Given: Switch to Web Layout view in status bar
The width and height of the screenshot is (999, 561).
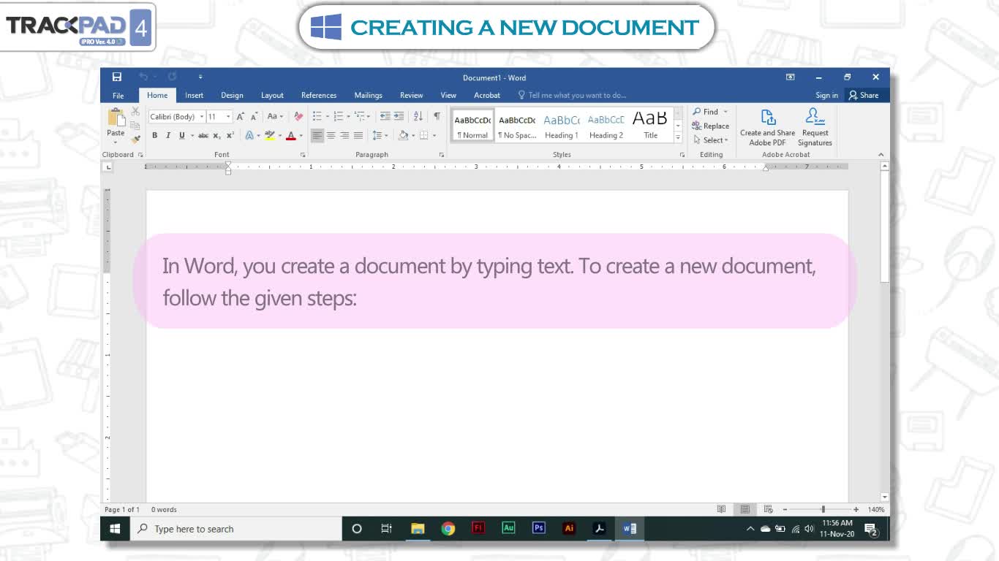Looking at the screenshot, I should (x=769, y=509).
